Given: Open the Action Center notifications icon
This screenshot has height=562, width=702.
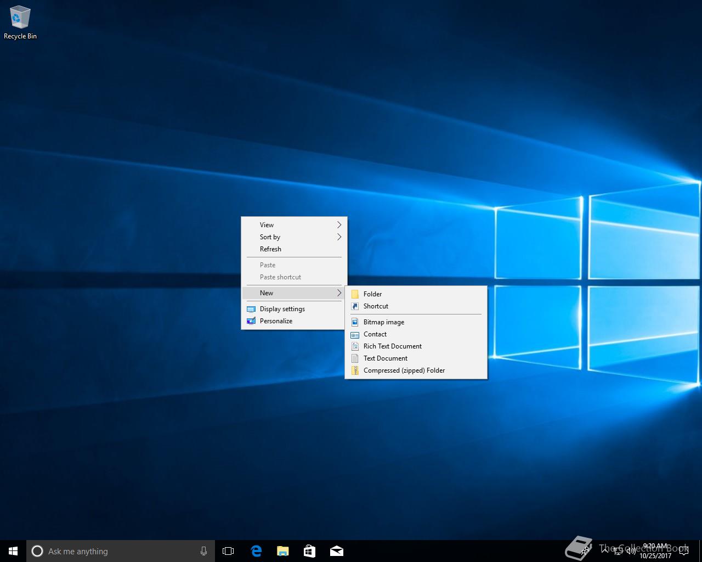Looking at the screenshot, I should coord(683,551).
